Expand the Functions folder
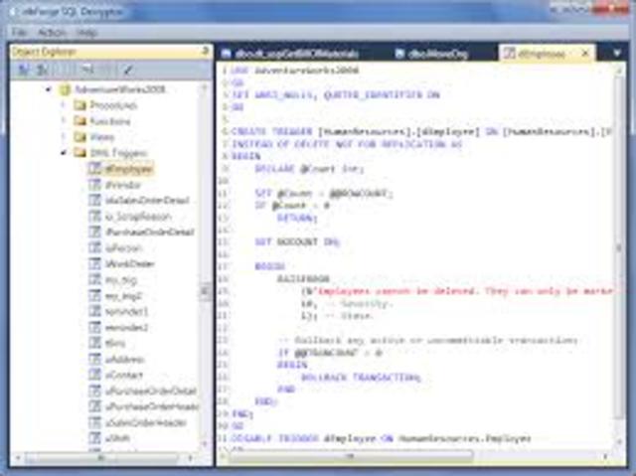 click(64, 121)
